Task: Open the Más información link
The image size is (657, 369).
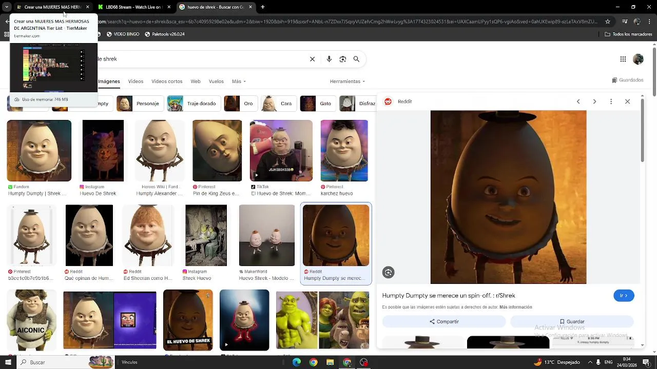Action: pos(515,307)
